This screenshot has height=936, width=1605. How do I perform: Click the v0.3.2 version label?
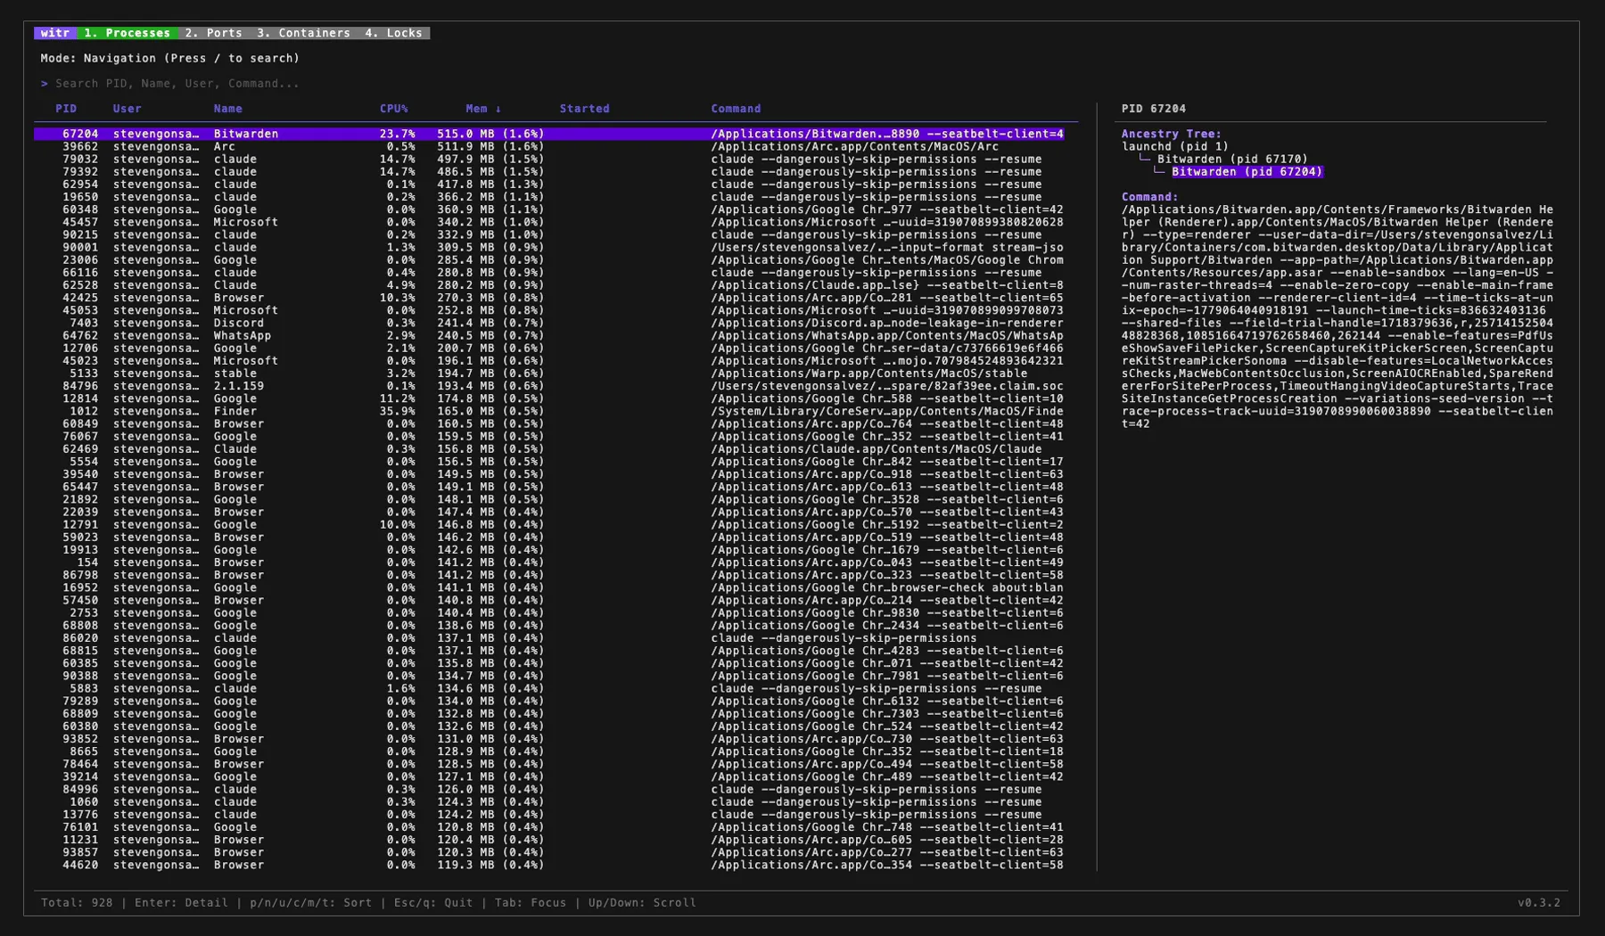click(1539, 903)
